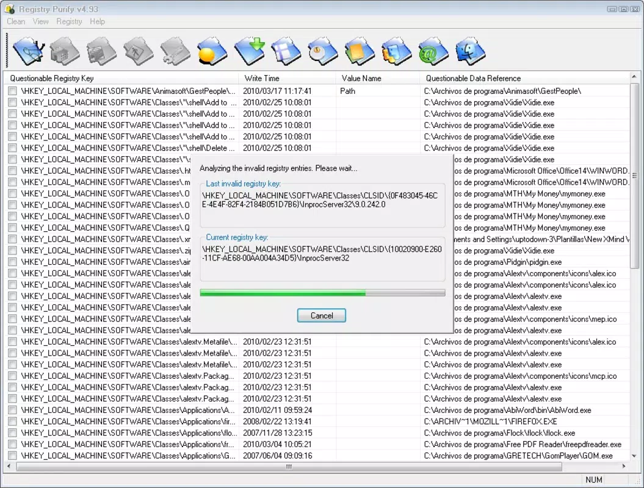Click the grayed-out folder icon with a film clapper
Viewport: 644px width, 488px height.
101,51
